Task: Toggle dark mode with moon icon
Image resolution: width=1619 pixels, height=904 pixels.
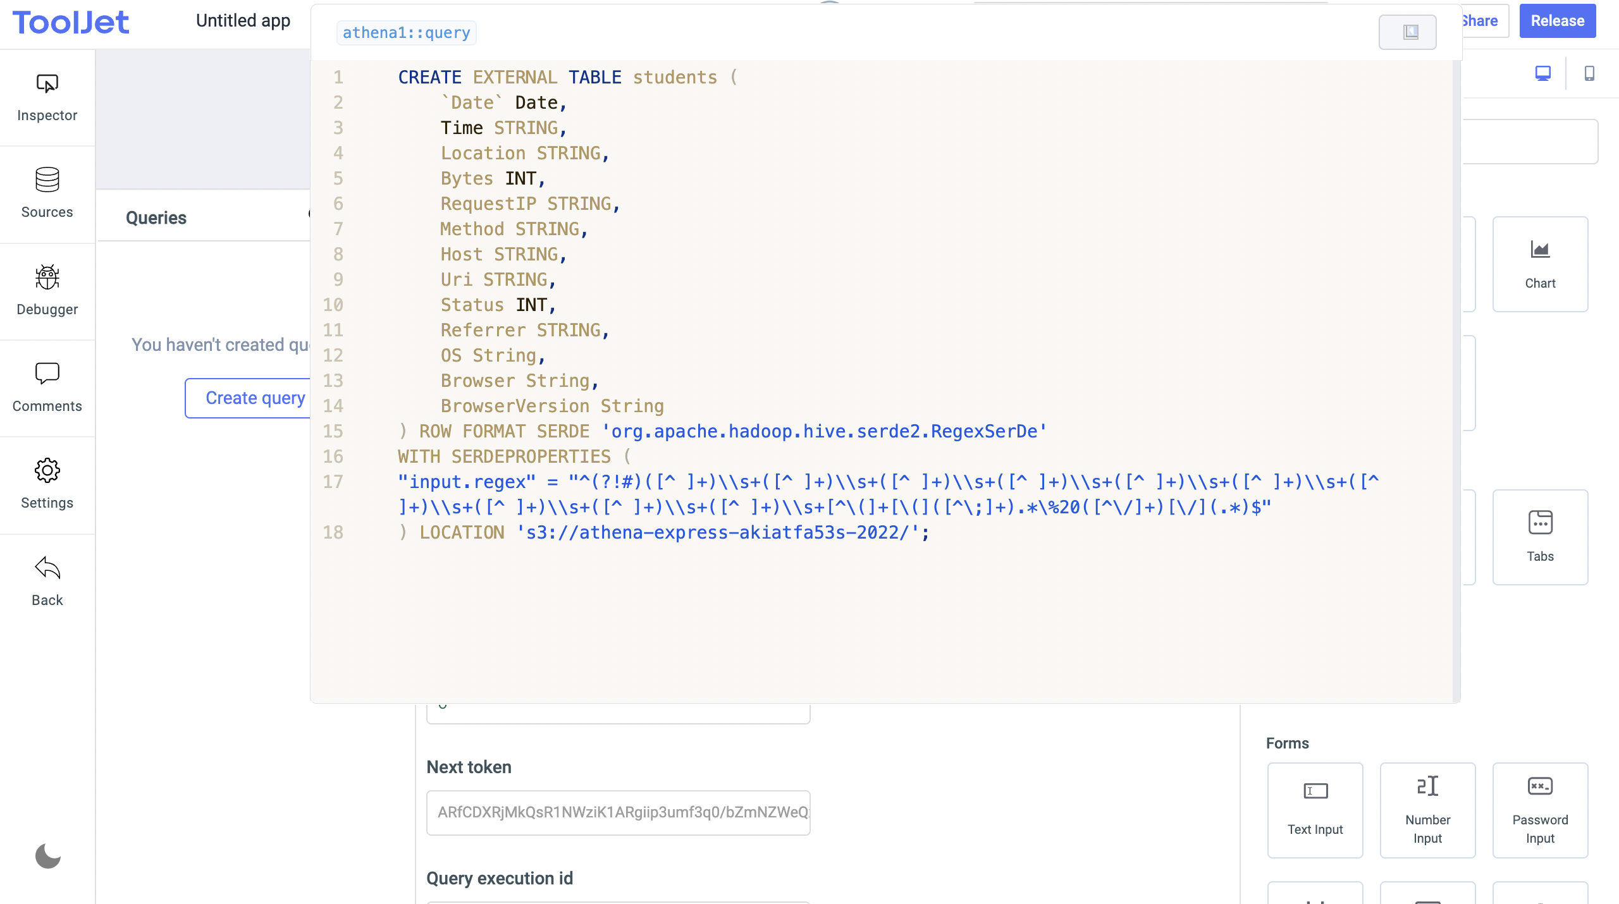Action: (x=47, y=856)
